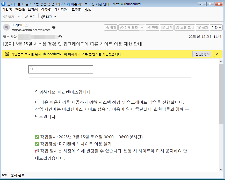The image size is (225, 180).
Task: Click the online status icon in status bar
Action: click(4, 175)
